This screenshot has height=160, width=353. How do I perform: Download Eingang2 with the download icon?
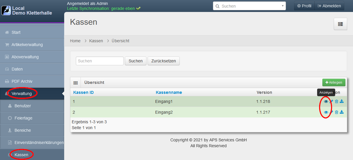click(x=342, y=112)
